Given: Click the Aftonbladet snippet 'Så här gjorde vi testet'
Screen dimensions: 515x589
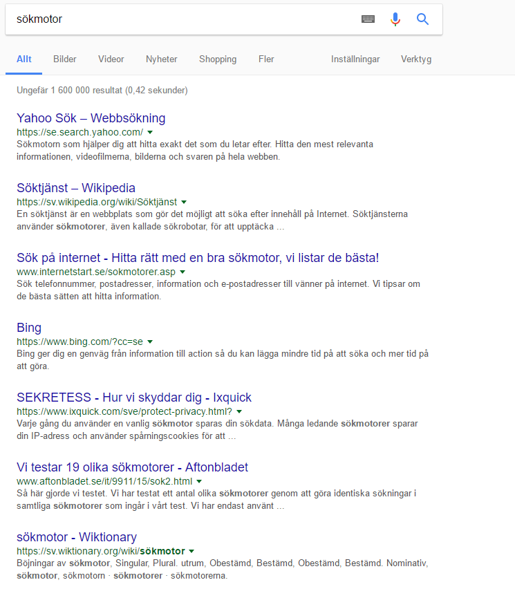Looking at the screenshot, I should click(x=216, y=500).
